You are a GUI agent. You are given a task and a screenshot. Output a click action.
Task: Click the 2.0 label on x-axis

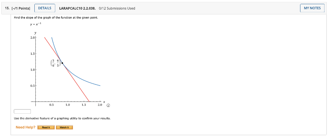pos(100,105)
